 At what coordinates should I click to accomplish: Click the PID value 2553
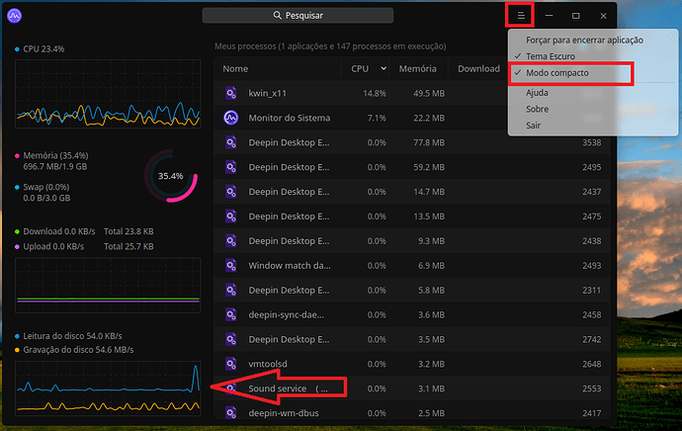(x=591, y=388)
